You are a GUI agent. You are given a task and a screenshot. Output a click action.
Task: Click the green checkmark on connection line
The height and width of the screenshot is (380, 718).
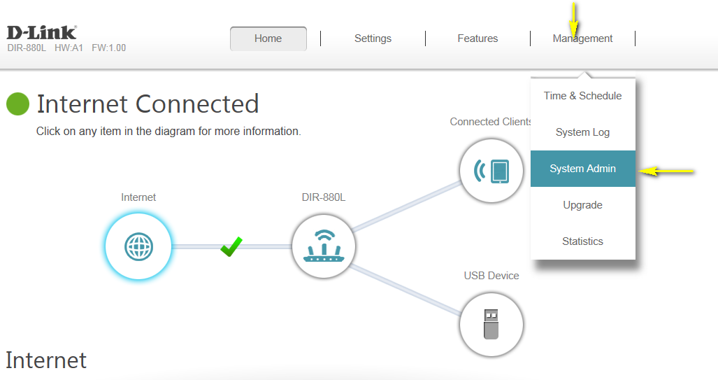click(x=231, y=246)
